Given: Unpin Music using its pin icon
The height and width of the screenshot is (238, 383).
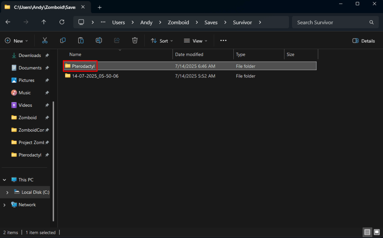Looking at the screenshot, I should tap(47, 93).
